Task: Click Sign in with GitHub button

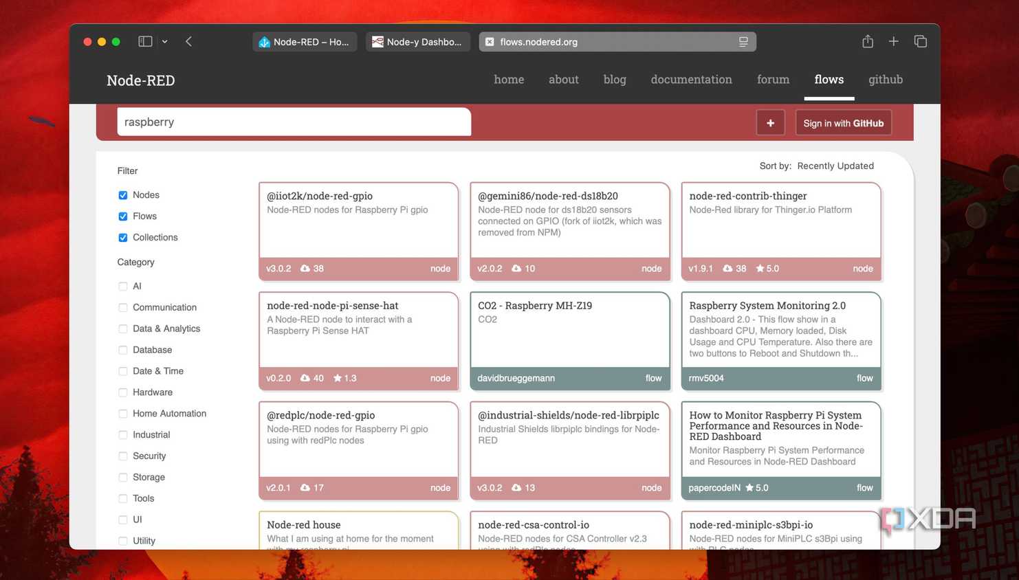Action: (x=844, y=123)
